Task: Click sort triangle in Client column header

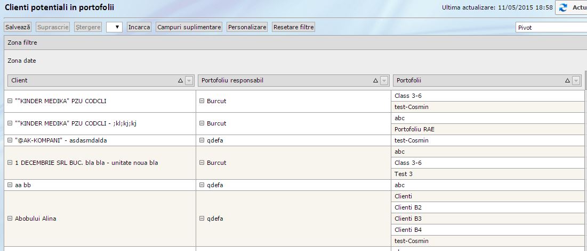Action: 181,80
